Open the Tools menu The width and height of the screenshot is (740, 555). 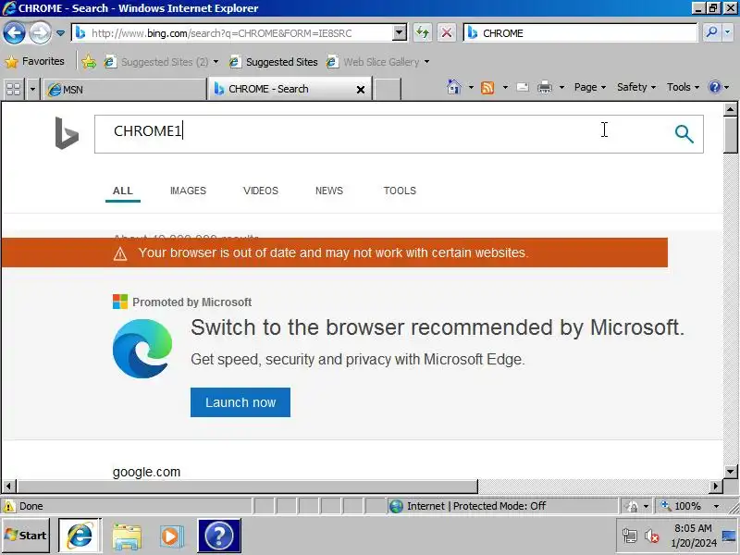[683, 87]
